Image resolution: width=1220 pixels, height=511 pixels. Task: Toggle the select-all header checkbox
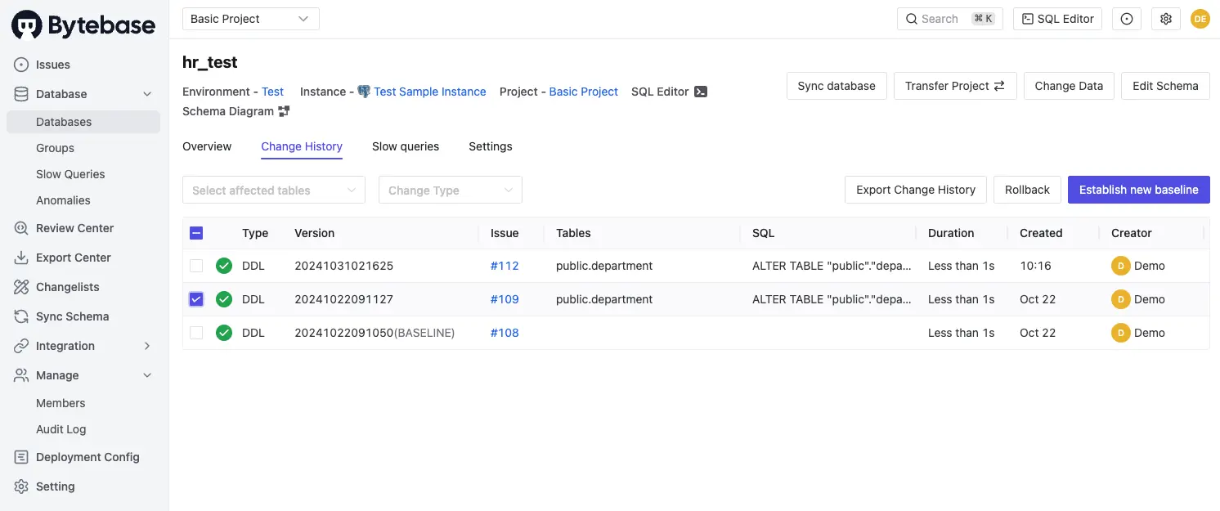(196, 233)
